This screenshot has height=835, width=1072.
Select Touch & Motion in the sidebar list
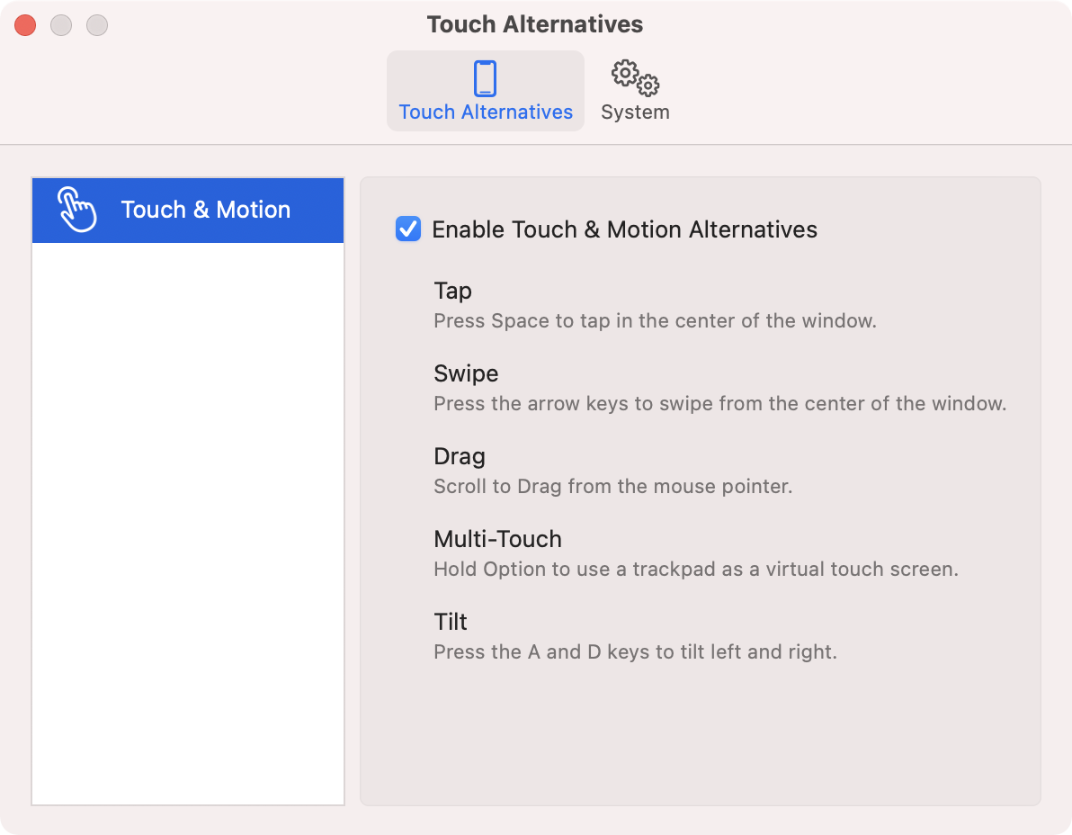pyautogui.click(x=205, y=210)
